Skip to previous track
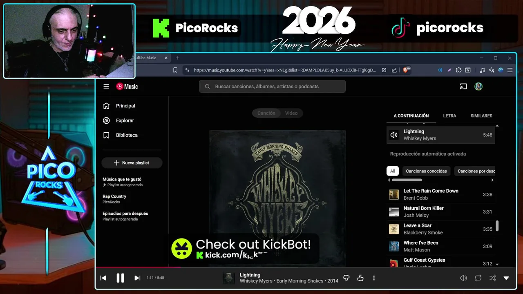 click(103, 278)
